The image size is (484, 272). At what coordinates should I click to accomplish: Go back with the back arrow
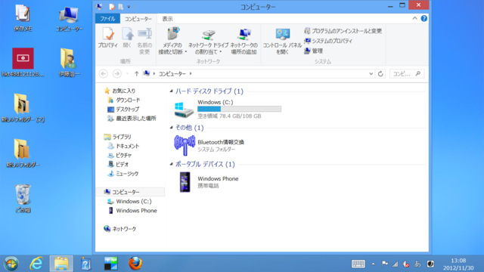104,74
